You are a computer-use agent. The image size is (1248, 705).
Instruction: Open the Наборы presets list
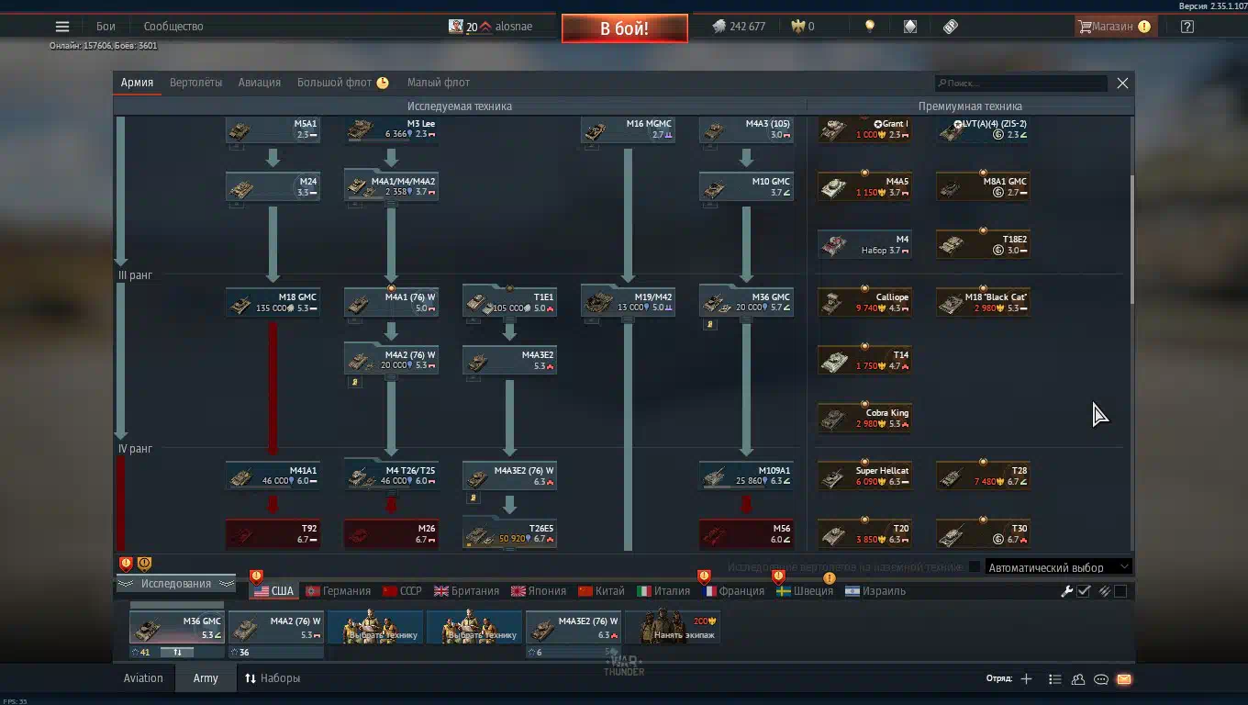273,678
